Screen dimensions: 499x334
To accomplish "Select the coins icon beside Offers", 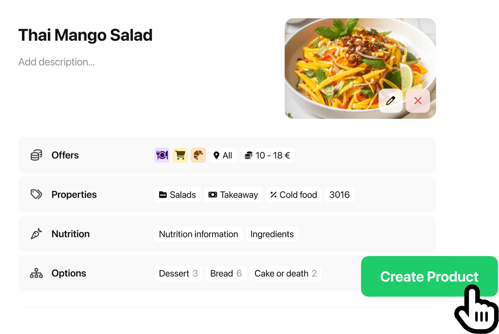I will (36, 155).
